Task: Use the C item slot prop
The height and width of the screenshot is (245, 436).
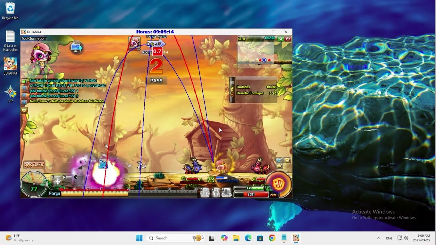Action: pos(227,193)
